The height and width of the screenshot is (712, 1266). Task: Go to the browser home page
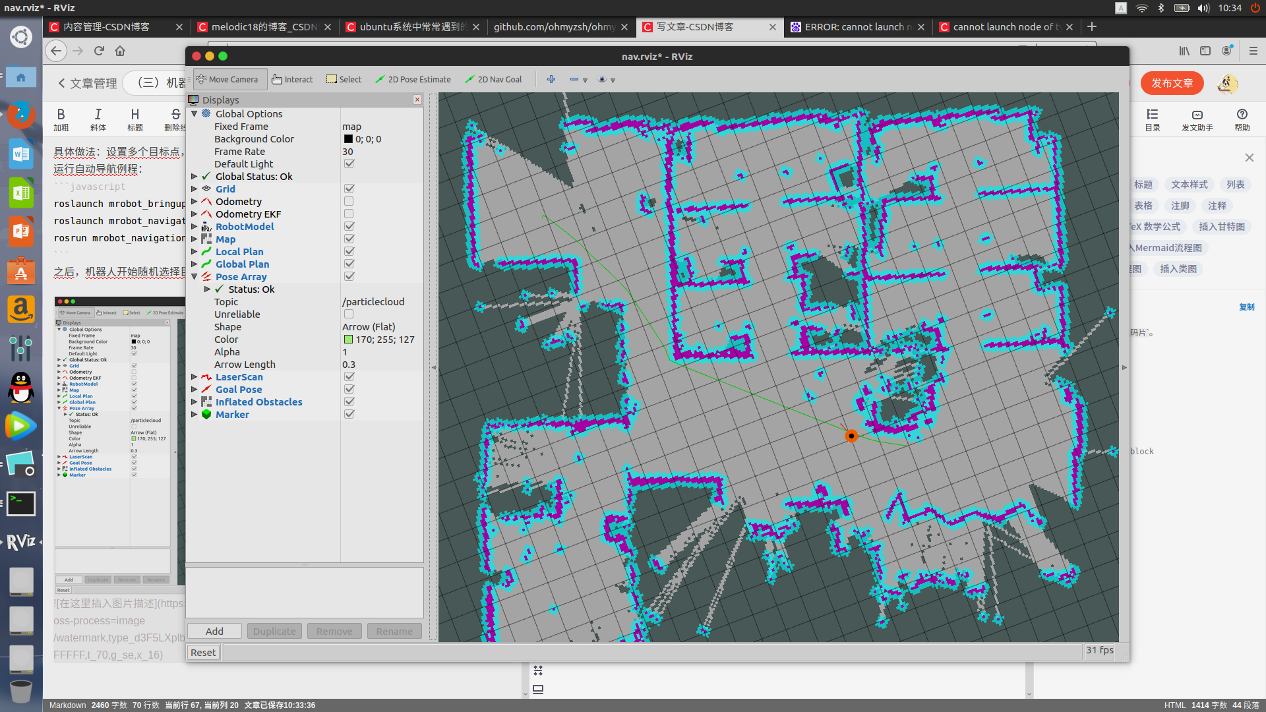(120, 51)
